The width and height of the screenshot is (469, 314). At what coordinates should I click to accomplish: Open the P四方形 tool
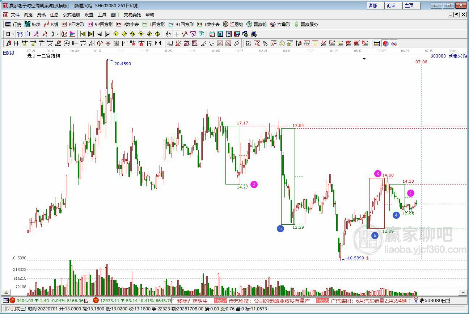73,24
